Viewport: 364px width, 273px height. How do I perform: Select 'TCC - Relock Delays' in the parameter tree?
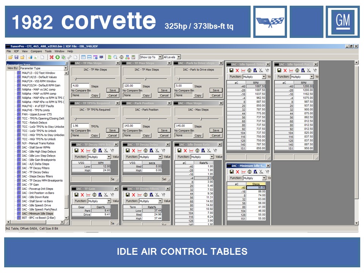click(35, 122)
